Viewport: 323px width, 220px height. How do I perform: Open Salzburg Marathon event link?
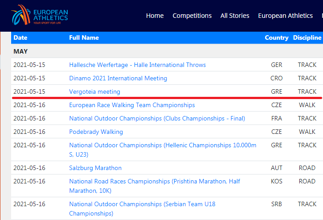[x=95, y=168]
